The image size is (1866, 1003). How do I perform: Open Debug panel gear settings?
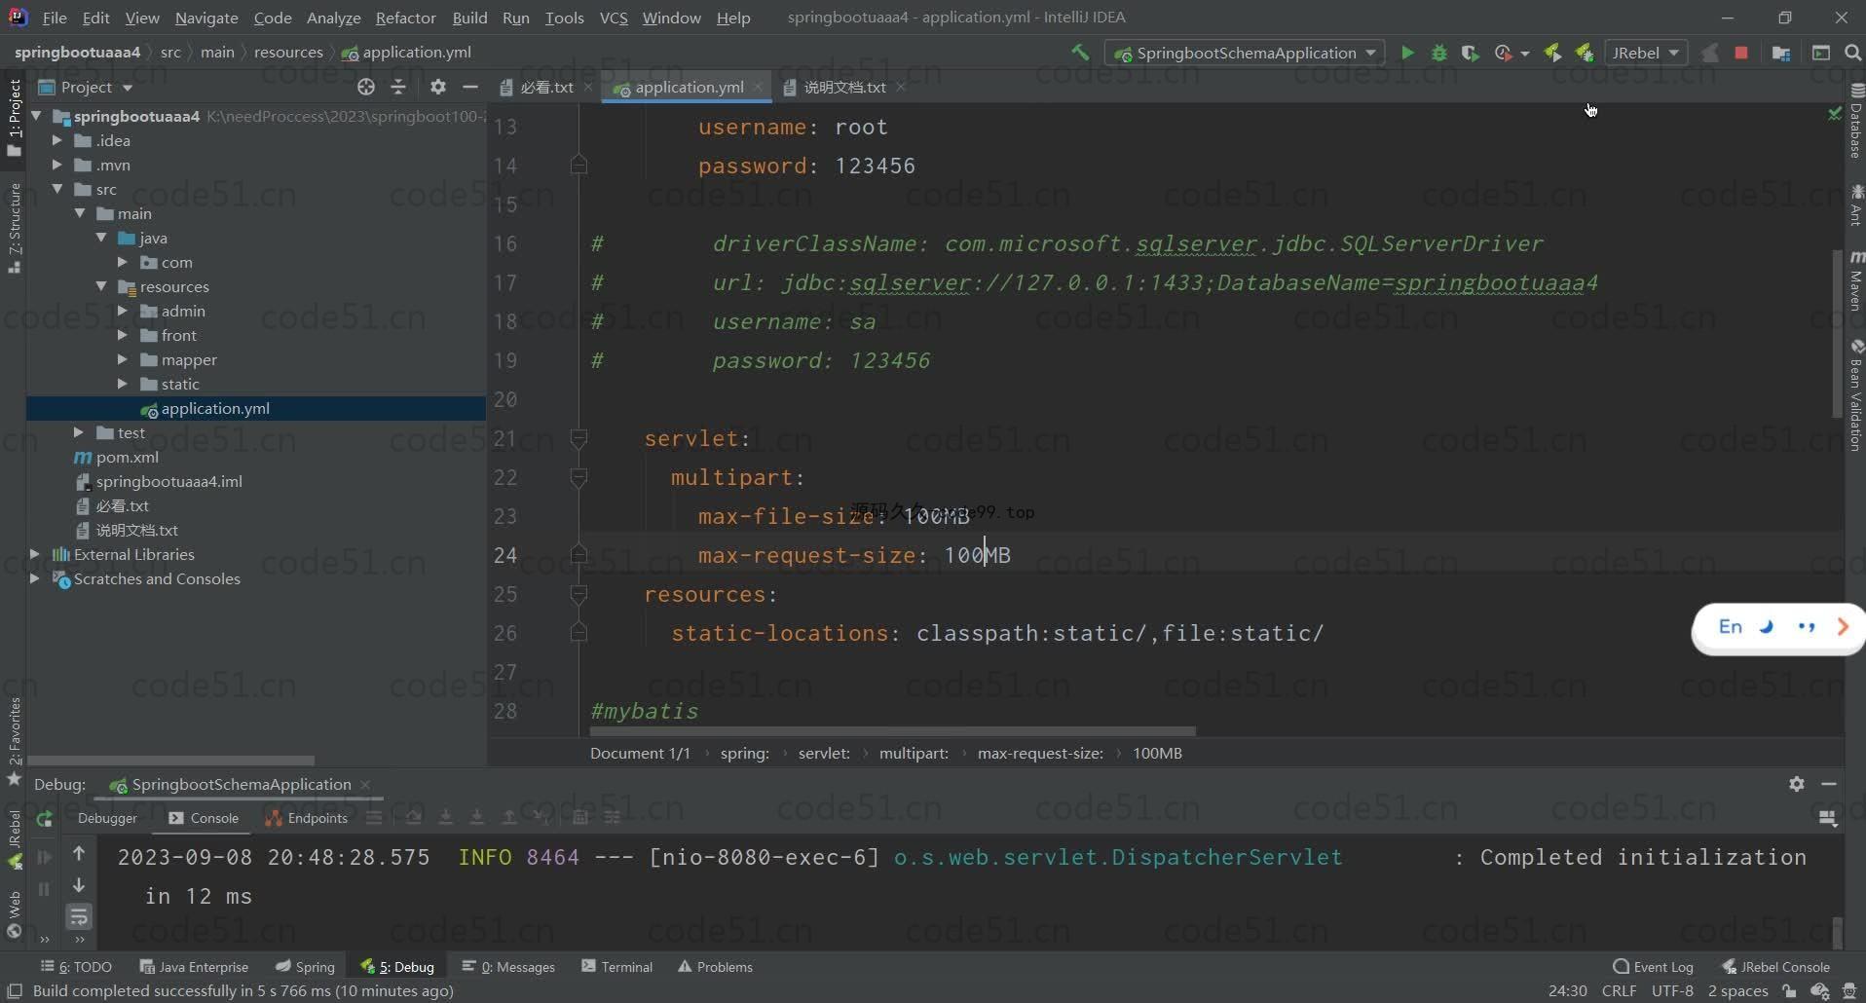1797,784
